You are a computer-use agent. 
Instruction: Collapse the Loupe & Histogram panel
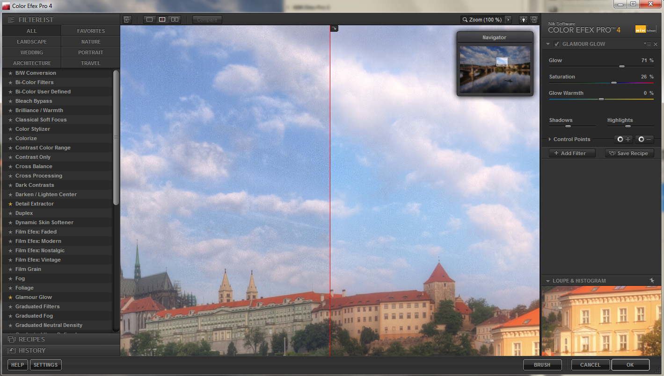point(548,281)
